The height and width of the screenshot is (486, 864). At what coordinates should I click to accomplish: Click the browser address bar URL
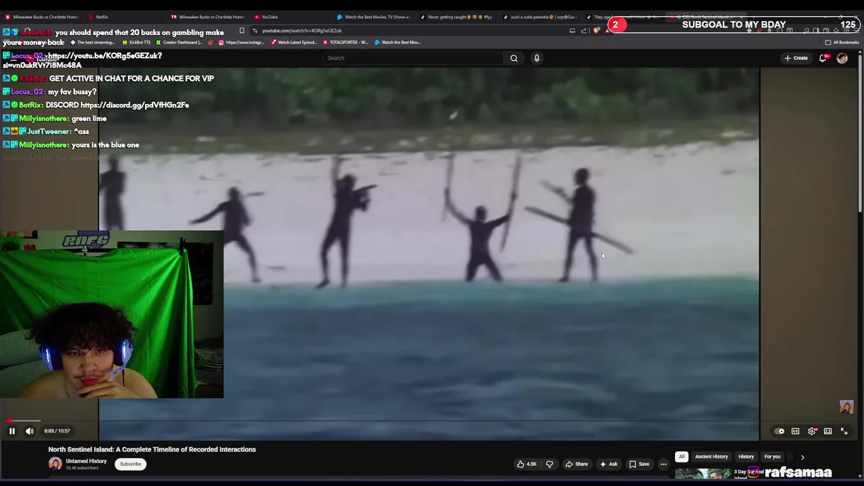pos(302,30)
